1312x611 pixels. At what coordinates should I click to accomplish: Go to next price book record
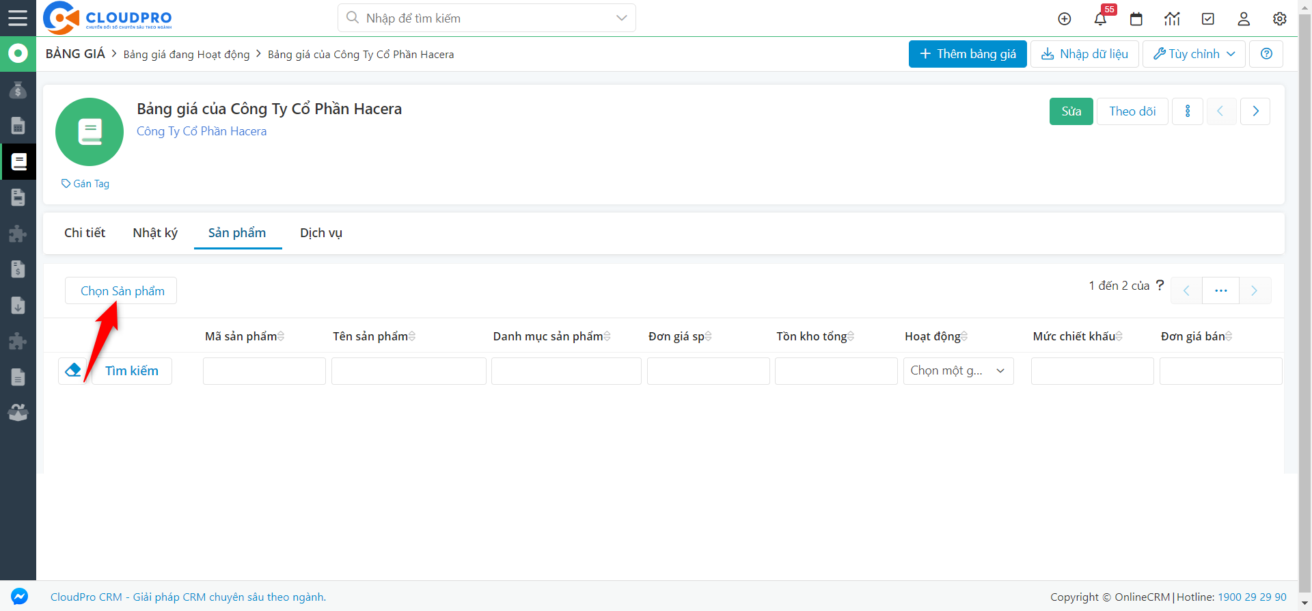pos(1255,111)
